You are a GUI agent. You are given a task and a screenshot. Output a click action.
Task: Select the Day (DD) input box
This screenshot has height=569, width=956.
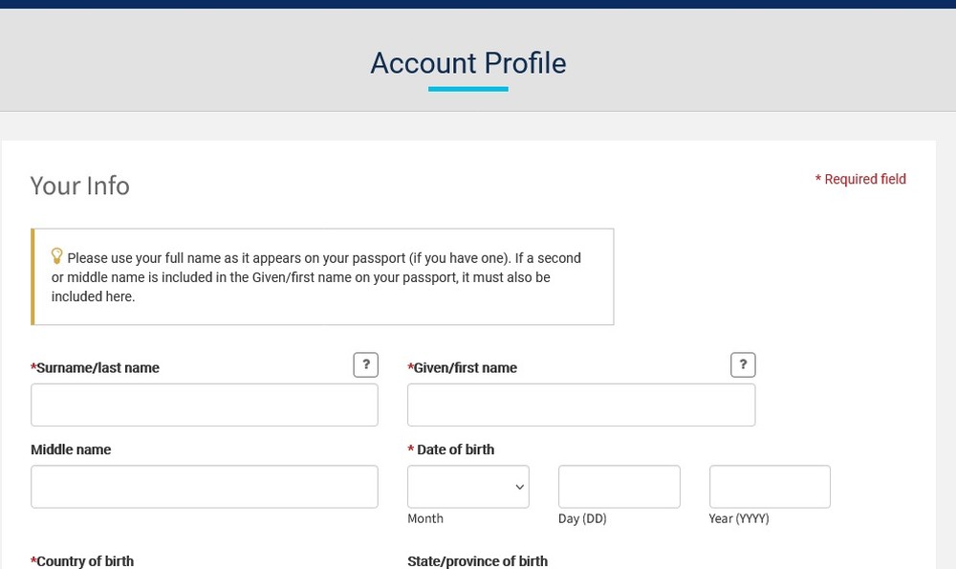click(619, 487)
